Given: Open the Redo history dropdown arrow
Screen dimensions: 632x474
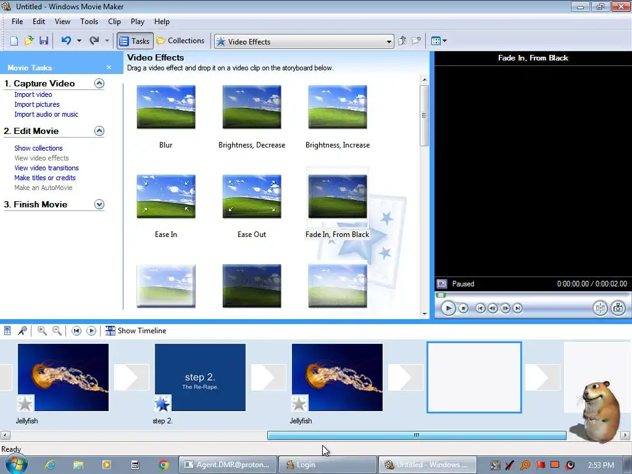Looking at the screenshot, I should [107, 41].
